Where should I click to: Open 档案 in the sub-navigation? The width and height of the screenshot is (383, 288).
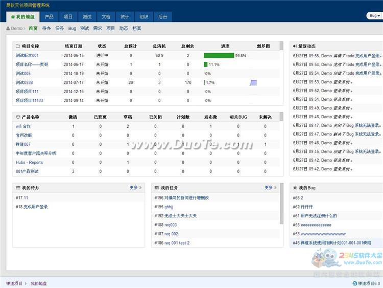137,28
